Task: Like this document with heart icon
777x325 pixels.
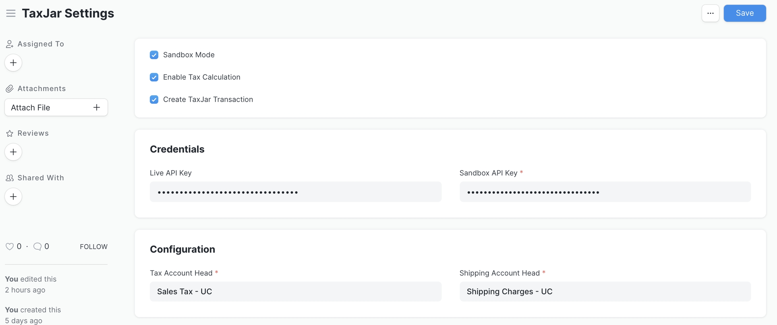Action: [9, 247]
